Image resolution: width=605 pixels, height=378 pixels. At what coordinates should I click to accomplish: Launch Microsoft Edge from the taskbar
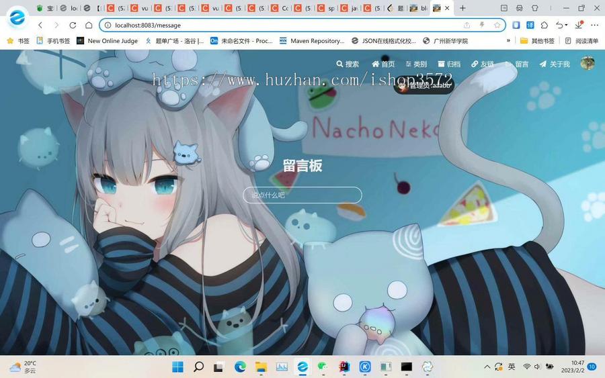tap(240, 367)
